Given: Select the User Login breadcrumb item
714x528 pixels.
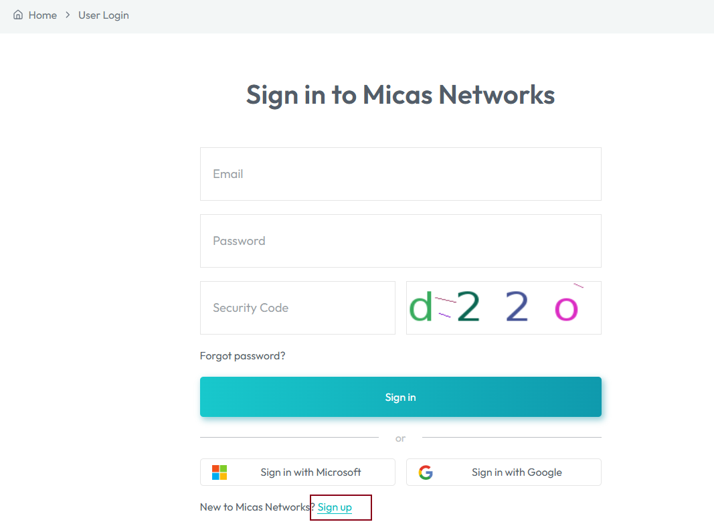Looking at the screenshot, I should click(103, 15).
